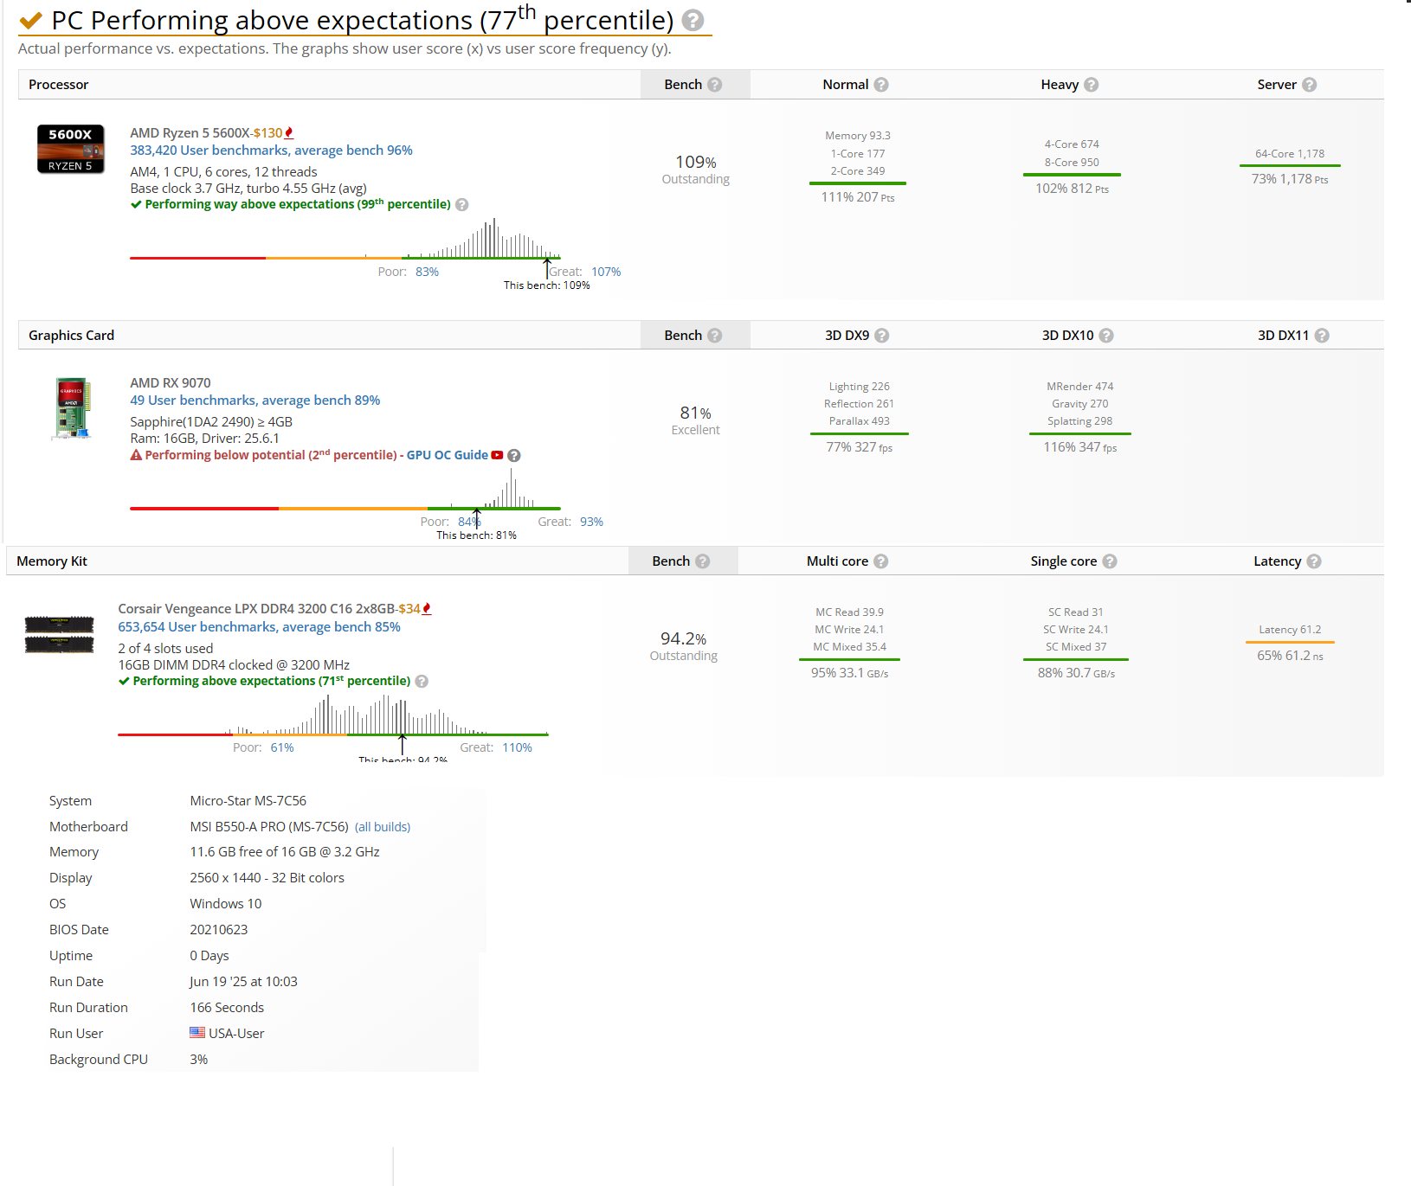Screen dimensions: 1411x1186
Task: Click the 65% 61.2 ns latency result
Action: coord(1290,656)
